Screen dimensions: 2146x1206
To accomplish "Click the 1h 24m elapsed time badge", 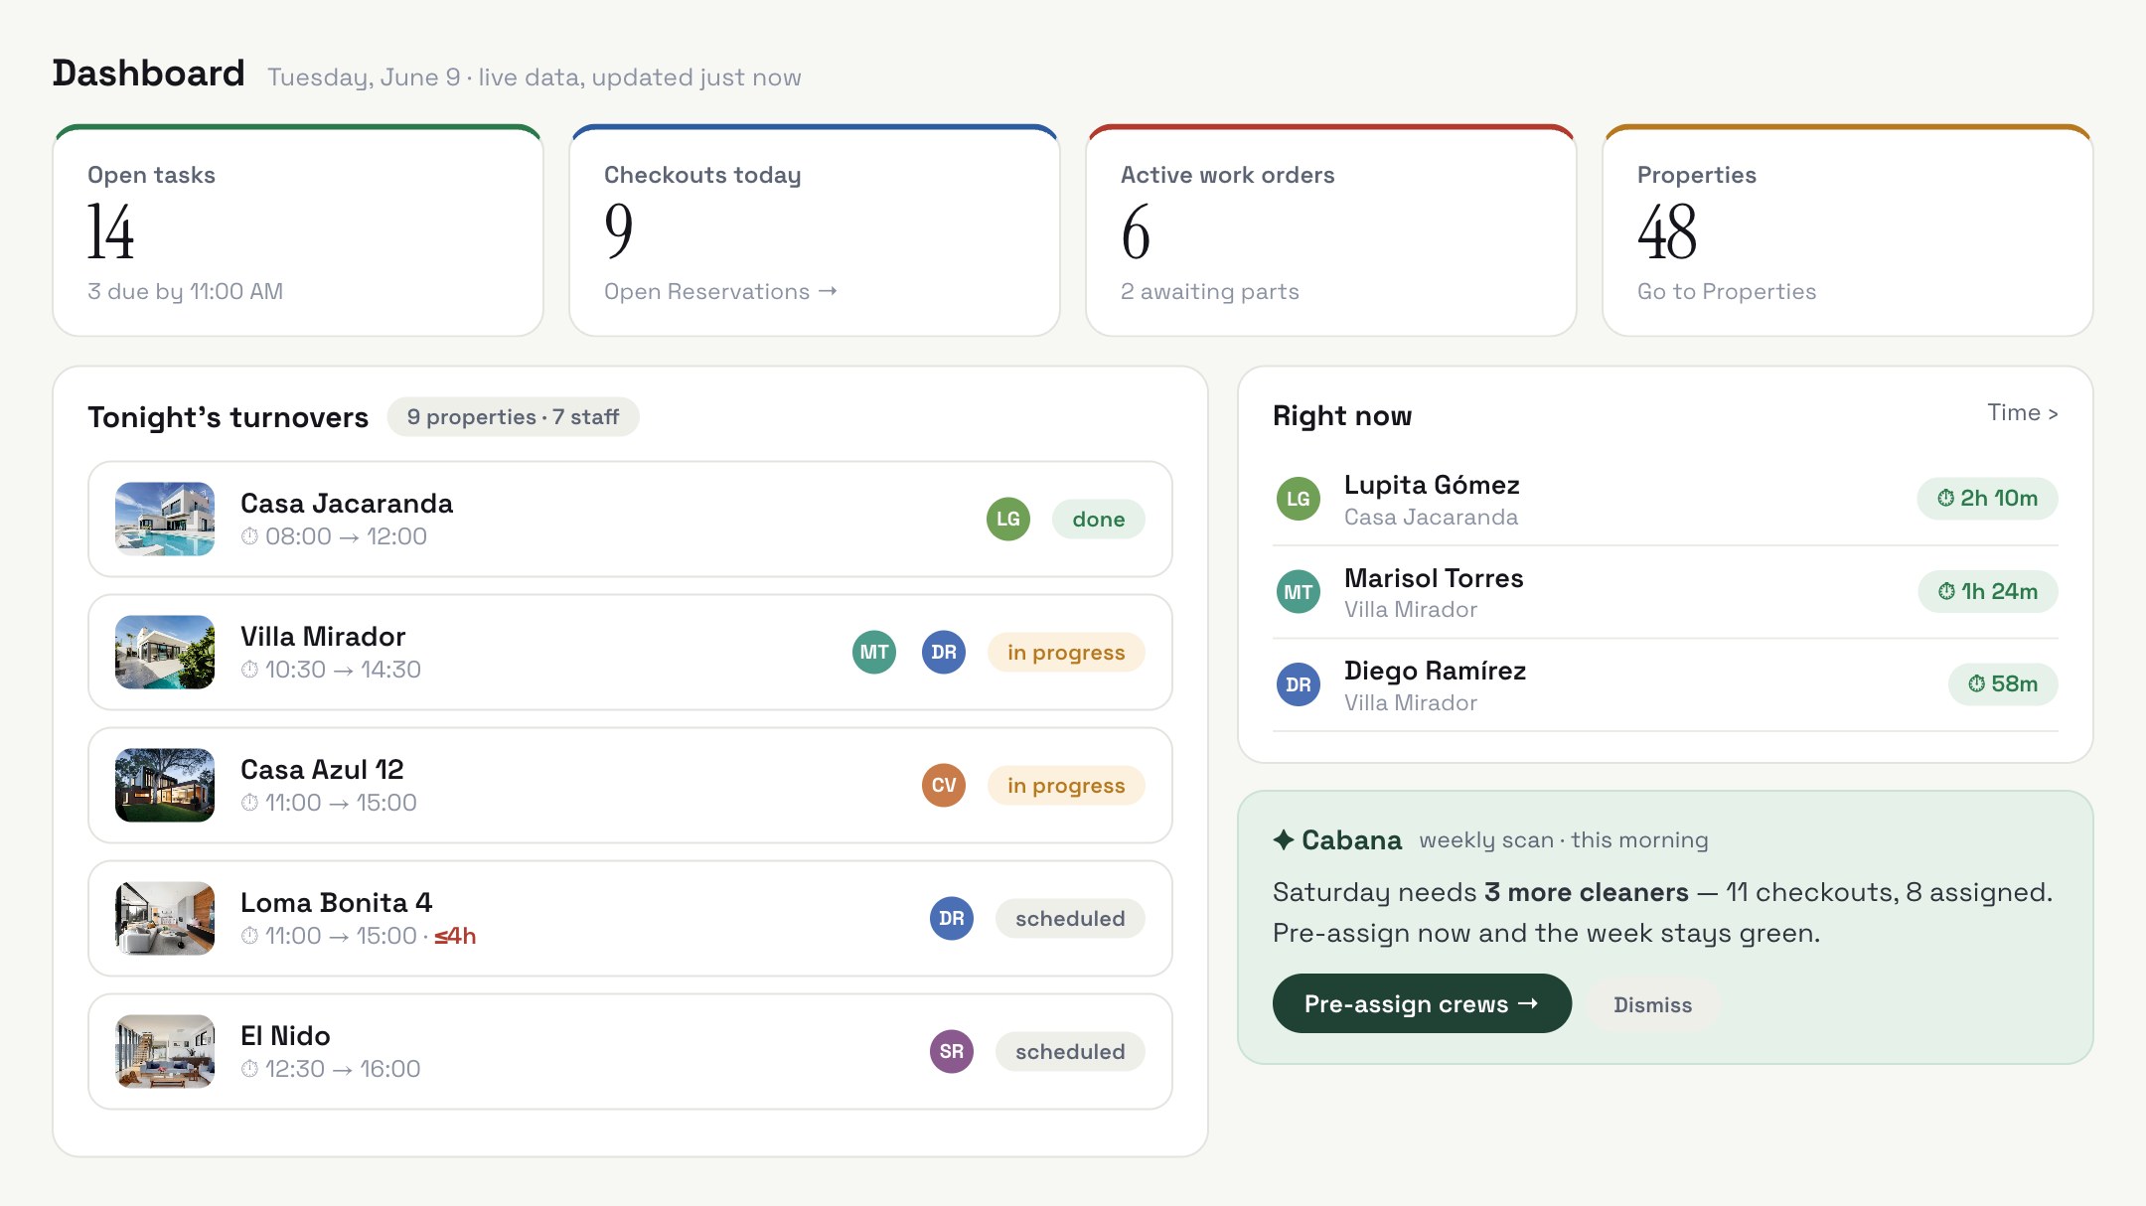I will click(1988, 591).
